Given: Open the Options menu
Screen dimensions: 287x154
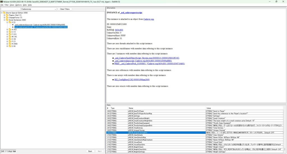Looking at the screenshot, I should [x=18, y=5].
